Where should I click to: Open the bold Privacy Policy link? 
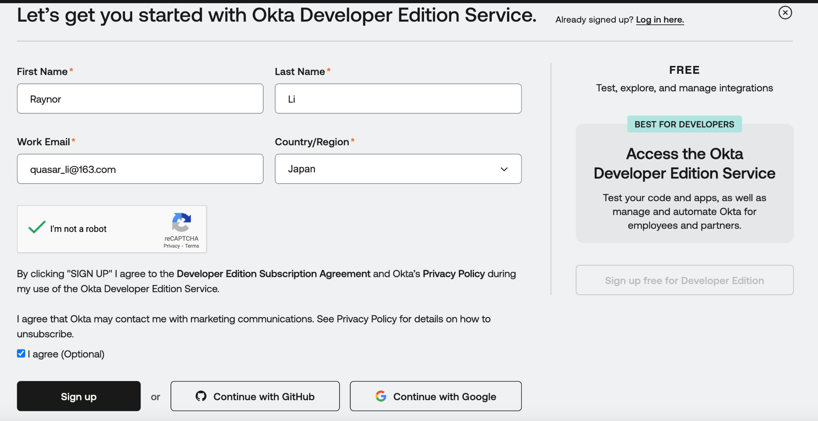pos(454,274)
